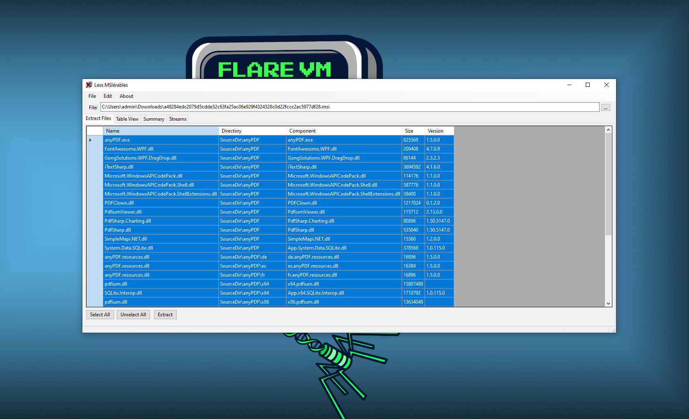Click the Unselect All button

(133, 315)
